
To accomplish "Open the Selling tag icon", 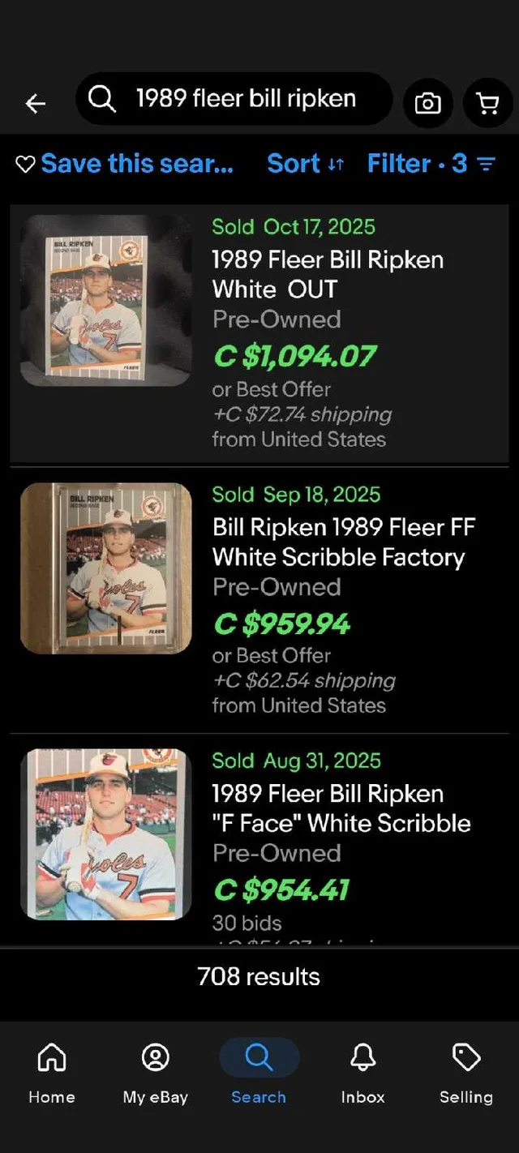I will pyautogui.click(x=466, y=1057).
